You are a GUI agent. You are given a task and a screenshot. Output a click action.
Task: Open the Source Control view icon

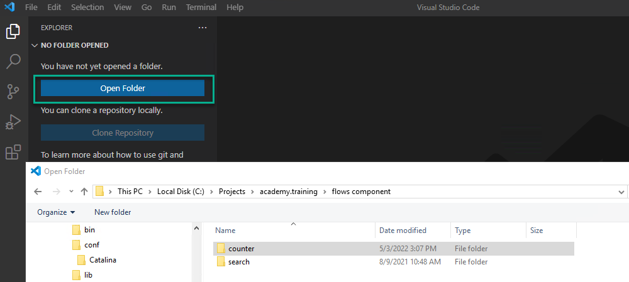(13, 92)
